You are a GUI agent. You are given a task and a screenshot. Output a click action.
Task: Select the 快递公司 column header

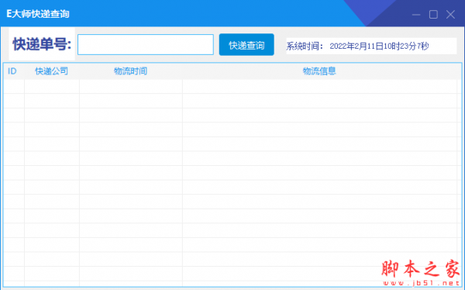pos(52,71)
